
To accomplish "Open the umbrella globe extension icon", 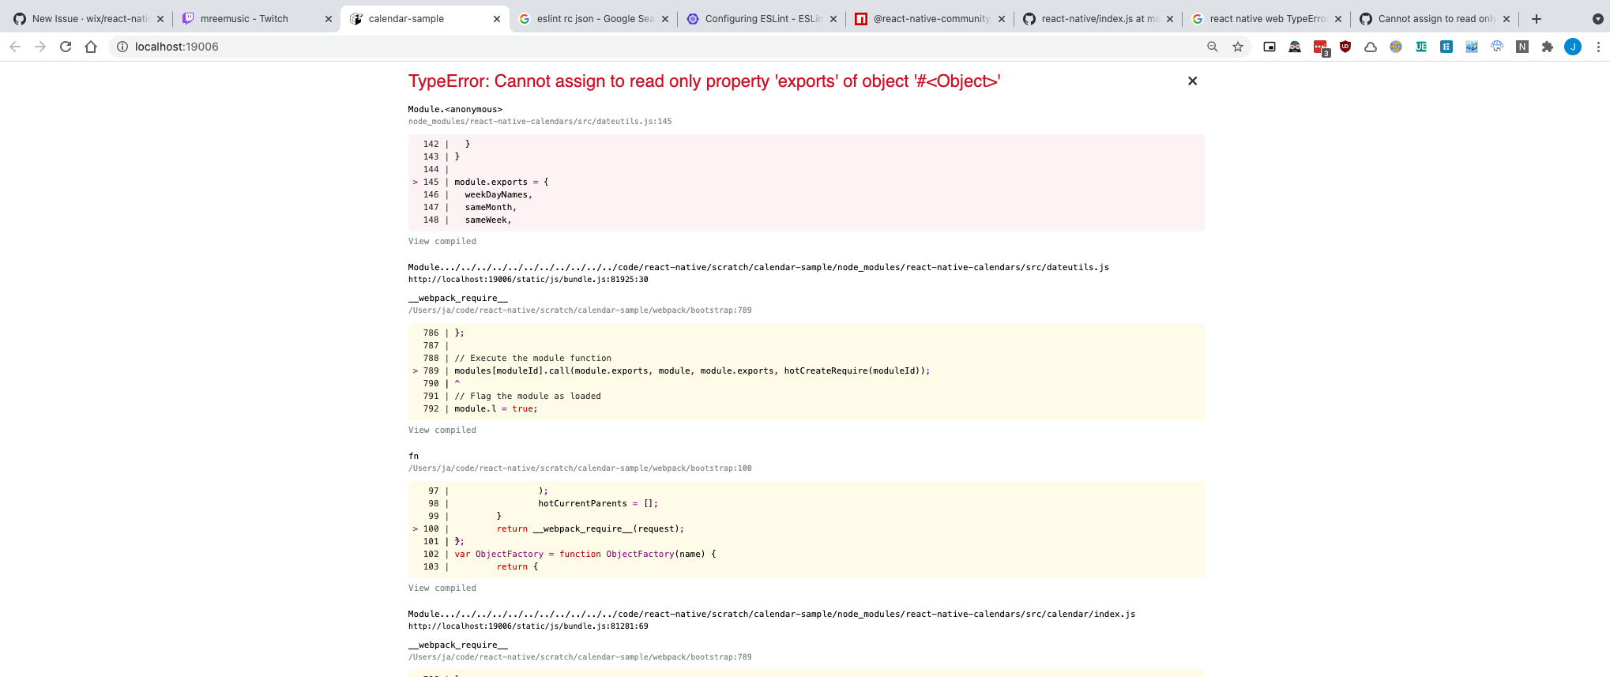I will [1497, 47].
